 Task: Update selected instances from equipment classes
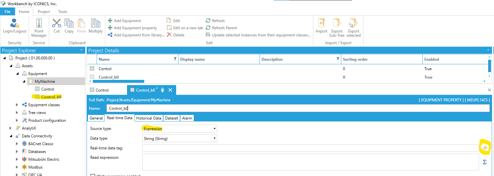(258, 35)
